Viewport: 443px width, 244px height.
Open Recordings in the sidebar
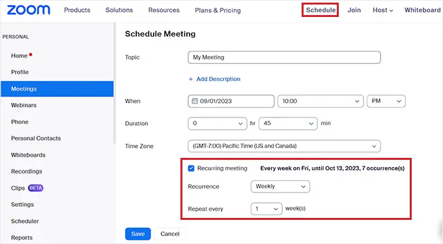point(27,172)
